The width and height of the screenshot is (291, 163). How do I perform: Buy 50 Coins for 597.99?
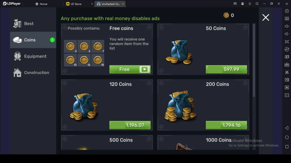pos(226,69)
